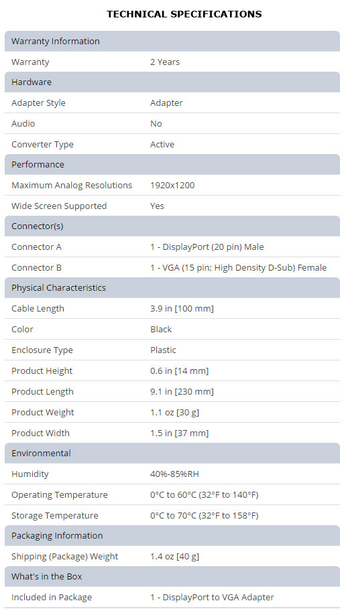This screenshot has width=346, height=613.
Task: Click the 2 Years warranty value
Action: [x=165, y=62]
